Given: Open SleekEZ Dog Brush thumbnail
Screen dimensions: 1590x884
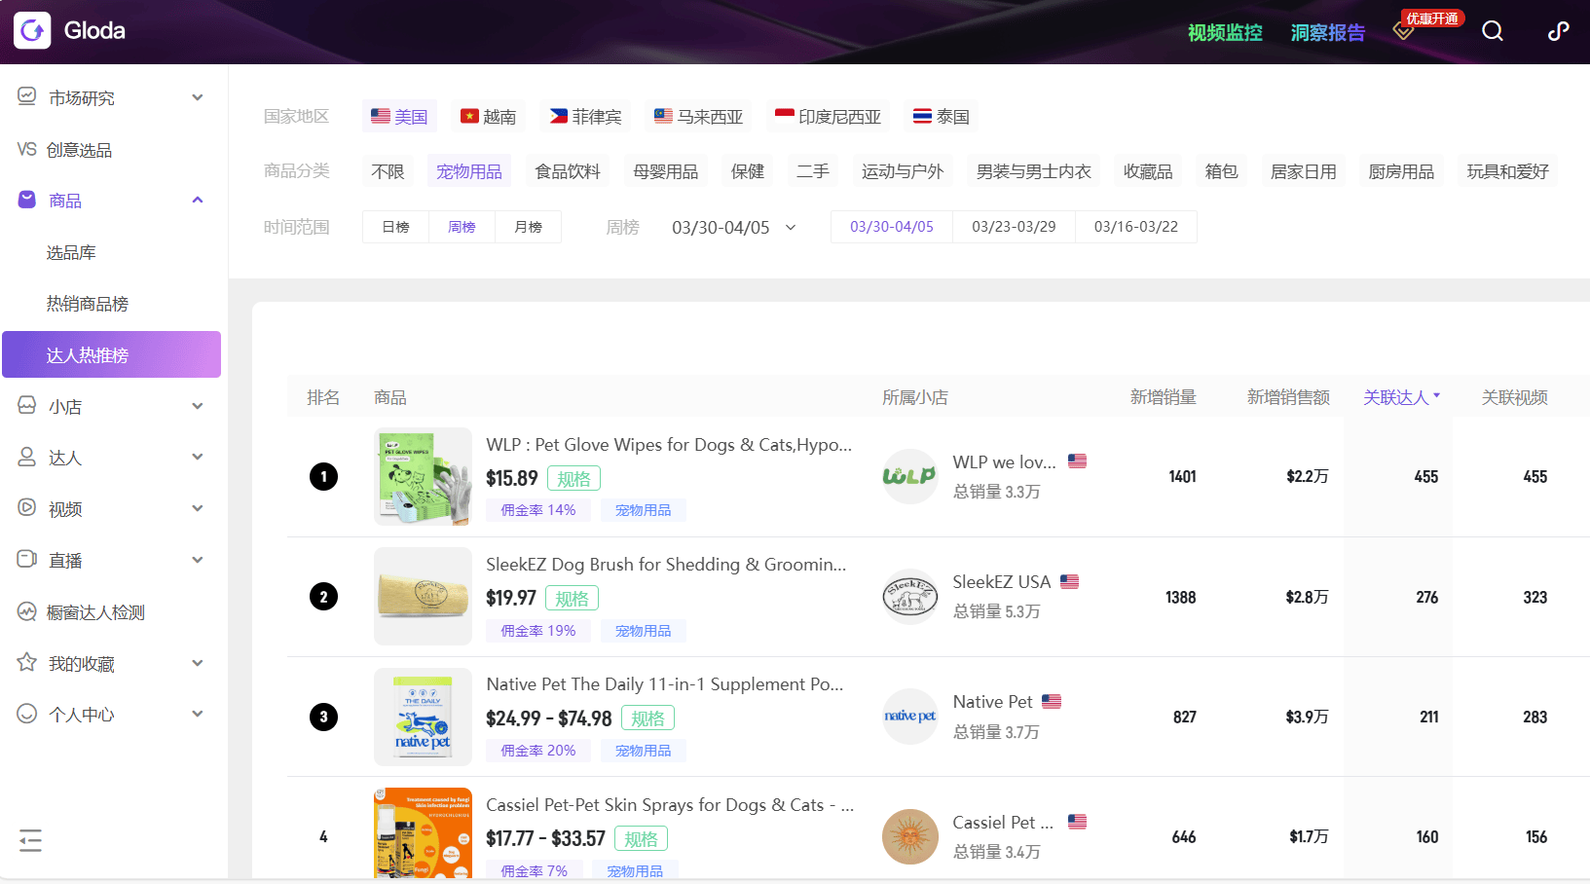Looking at the screenshot, I should point(423,596).
